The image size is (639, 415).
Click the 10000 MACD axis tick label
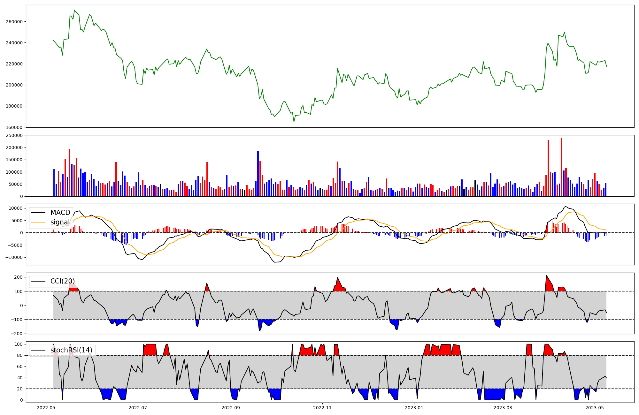pyautogui.click(x=15, y=208)
